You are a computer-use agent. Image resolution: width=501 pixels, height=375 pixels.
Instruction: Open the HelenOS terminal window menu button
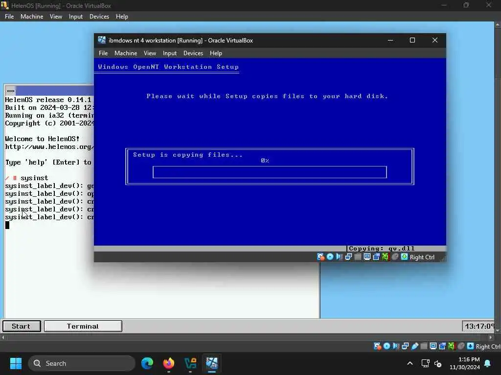(x=11, y=91)
